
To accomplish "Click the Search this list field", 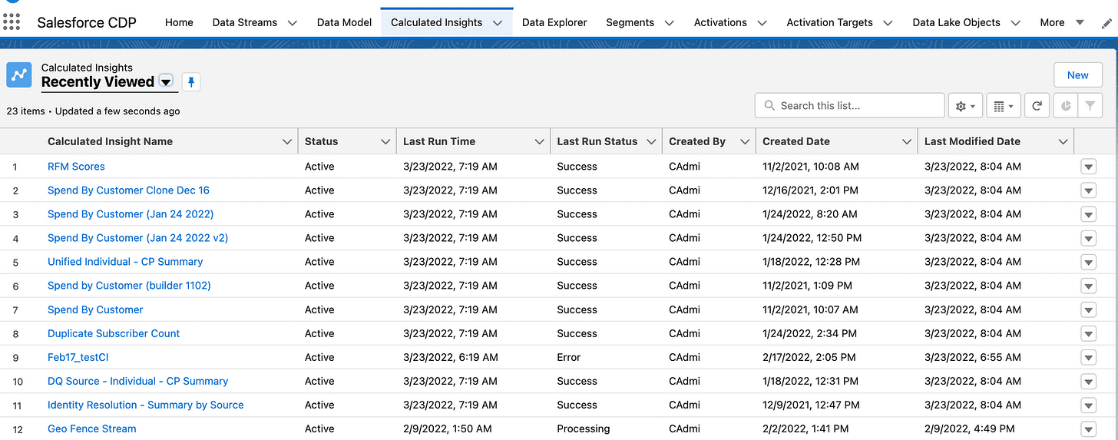I will click(850, 106).
